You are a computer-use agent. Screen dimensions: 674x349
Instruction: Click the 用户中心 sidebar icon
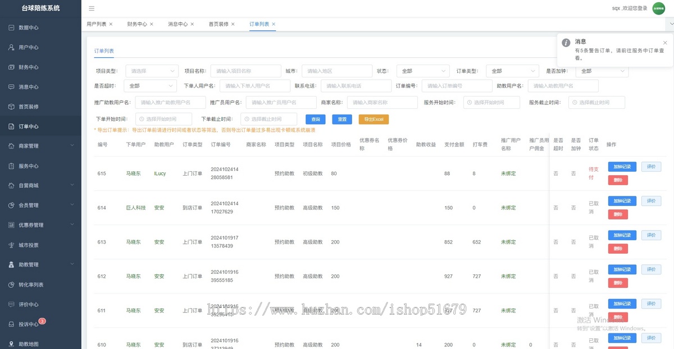click(11, 47)
